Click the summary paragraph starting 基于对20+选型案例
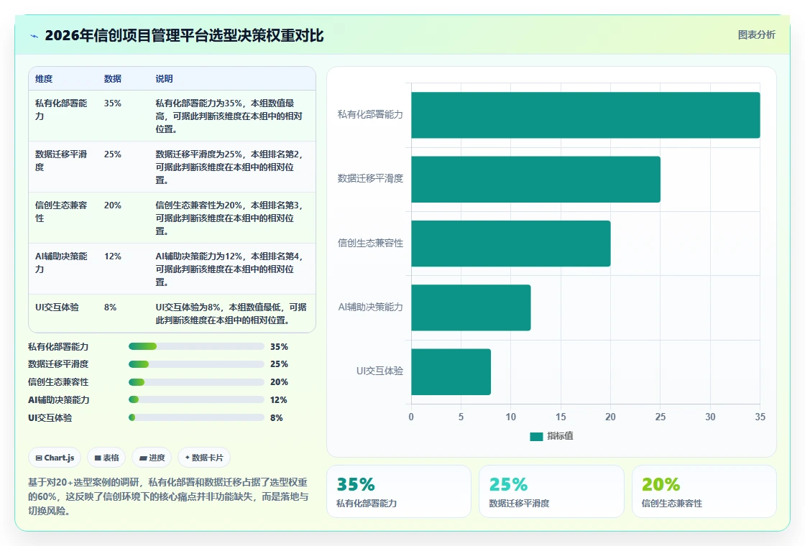 click(x=168, y=496)
